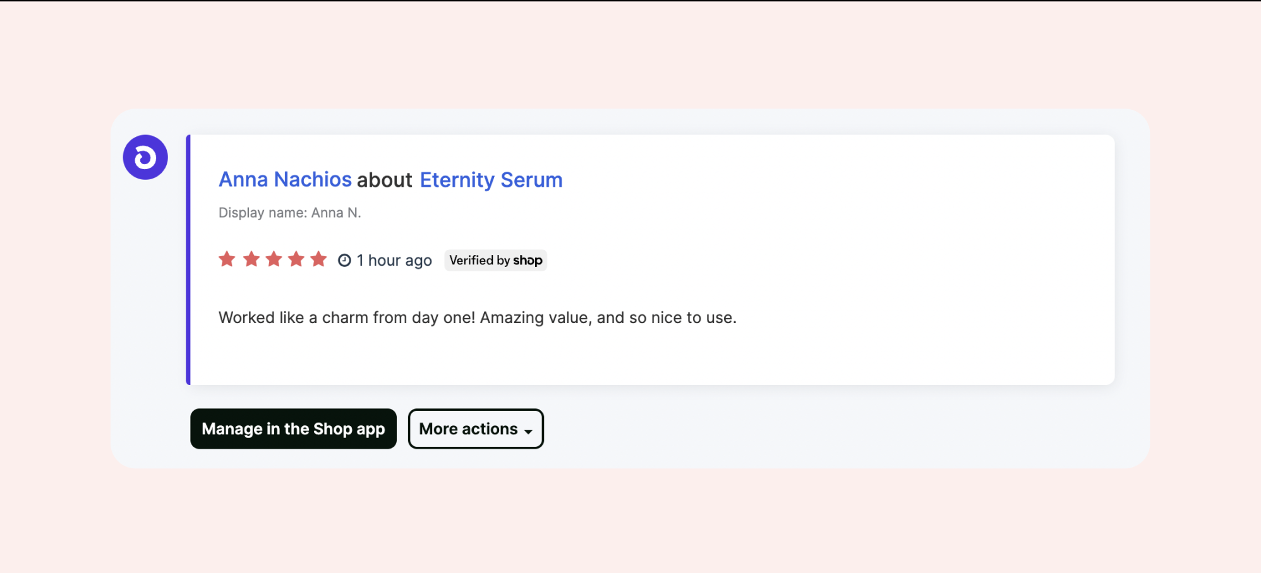Click the fifth rating star
Viewport: 1261px width, 573px height.
319,259
